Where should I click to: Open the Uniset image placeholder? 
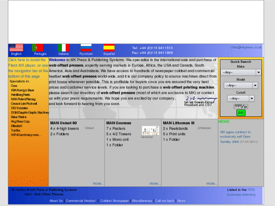click(x=89, y=128)
